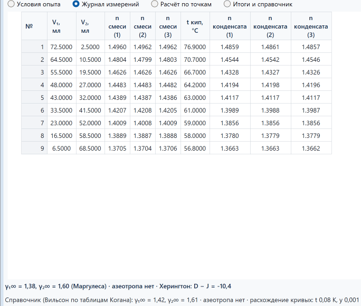Click condensate cell 1.3780
The width and height of the screenshot is (361, 306).
(x=230, y=136)
